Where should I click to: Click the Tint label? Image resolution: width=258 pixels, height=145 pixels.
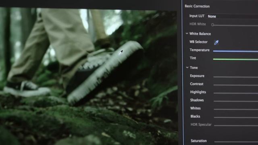click(x=193, y=58)
